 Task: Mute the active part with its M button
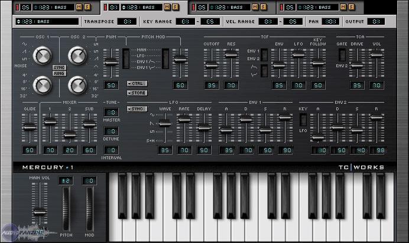click(x=167, y=7)
